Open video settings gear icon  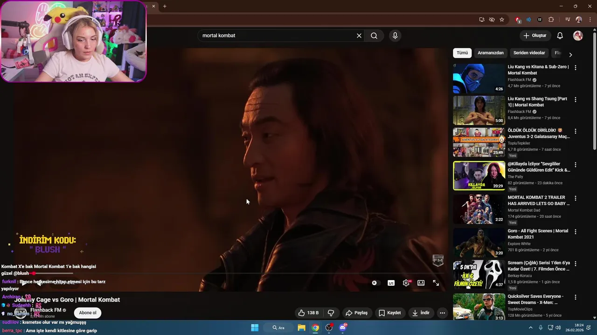[406, 283]
